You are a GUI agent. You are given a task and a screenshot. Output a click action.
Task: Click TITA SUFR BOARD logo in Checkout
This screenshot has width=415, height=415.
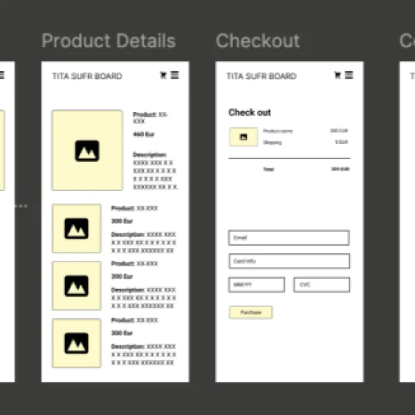coord(261,76)
